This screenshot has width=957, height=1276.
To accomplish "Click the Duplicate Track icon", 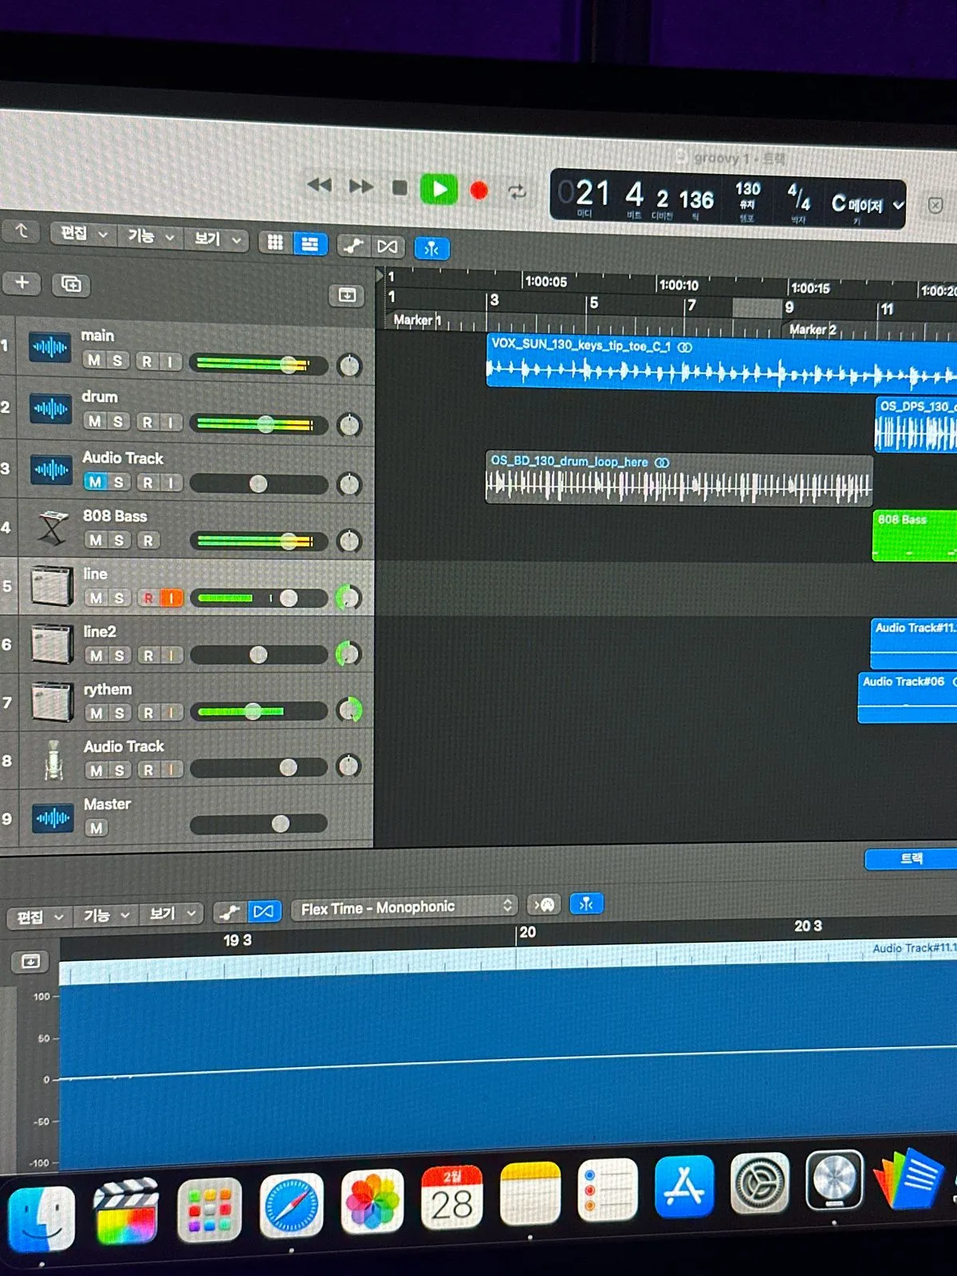I will 71,284.
